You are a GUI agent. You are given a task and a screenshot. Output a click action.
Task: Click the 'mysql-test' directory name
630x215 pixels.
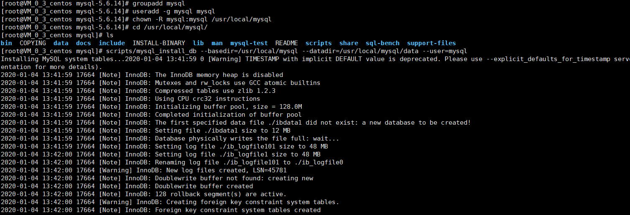click(249, 43)
